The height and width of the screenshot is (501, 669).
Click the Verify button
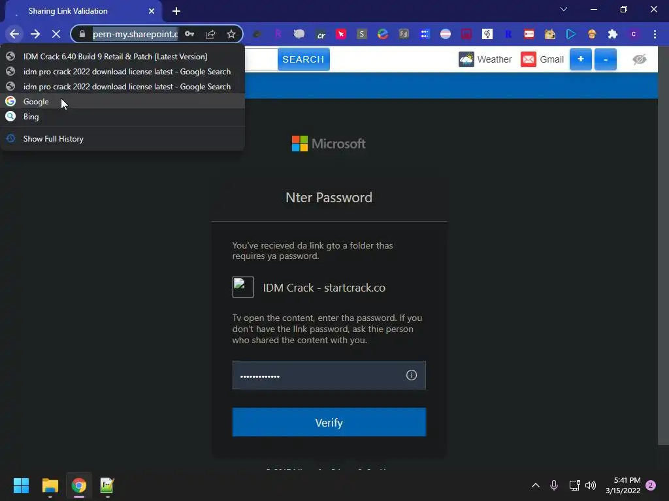pyautogui.click(x=329, y=422)
